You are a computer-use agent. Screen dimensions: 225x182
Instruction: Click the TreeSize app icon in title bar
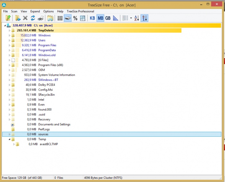tap(4, 5)
